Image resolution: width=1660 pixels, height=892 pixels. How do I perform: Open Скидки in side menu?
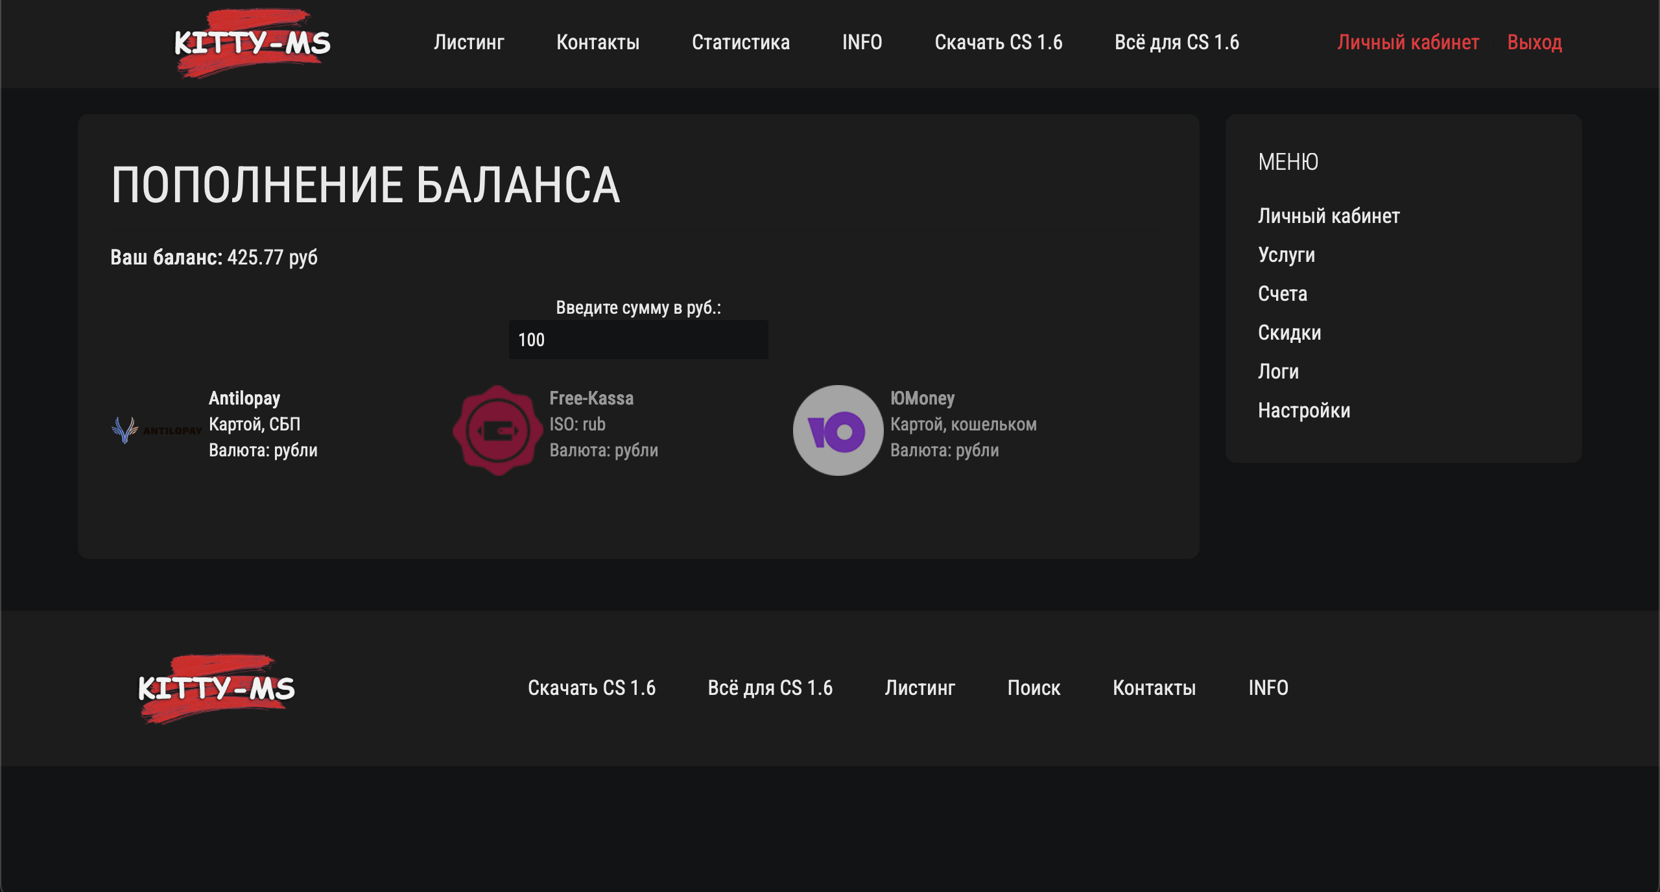pos(1289,333)
